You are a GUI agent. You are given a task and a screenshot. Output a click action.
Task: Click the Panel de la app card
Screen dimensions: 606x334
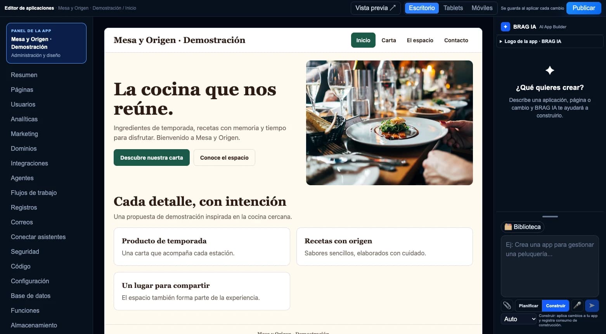click(x=46, y=43)
